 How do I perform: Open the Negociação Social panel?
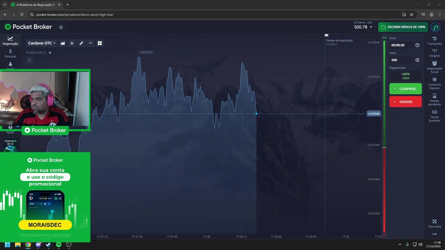coord(434,67)
